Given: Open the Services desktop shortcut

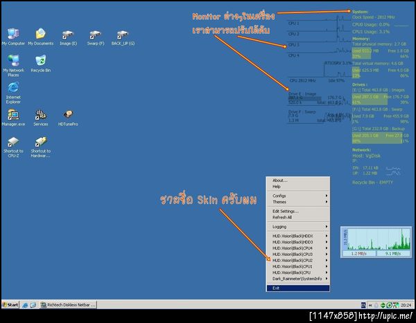Looking at the screenshot, I should [41, 118].
